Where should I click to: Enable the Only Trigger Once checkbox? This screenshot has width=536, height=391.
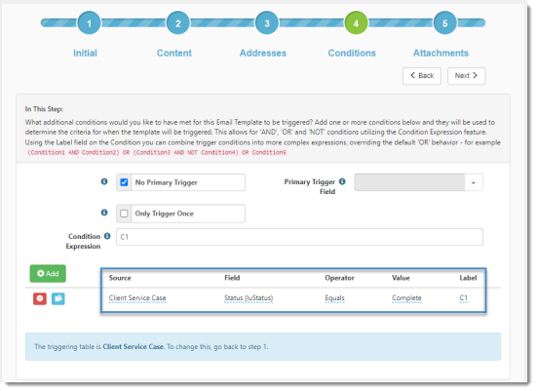click(124, 214)
